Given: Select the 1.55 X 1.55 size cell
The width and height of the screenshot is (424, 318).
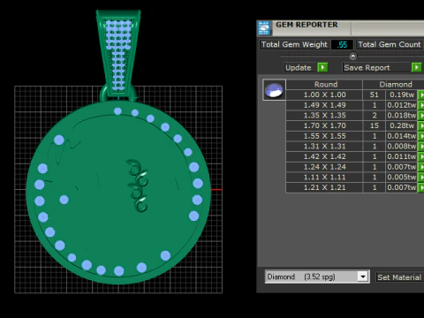Looking at the screenshot, I should pos(324,136).
